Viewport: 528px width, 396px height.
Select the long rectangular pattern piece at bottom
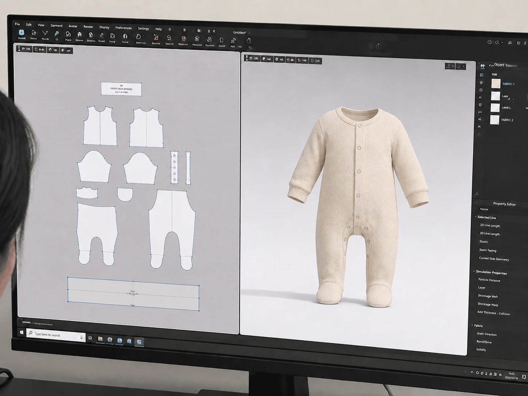[x=133, y=294]
